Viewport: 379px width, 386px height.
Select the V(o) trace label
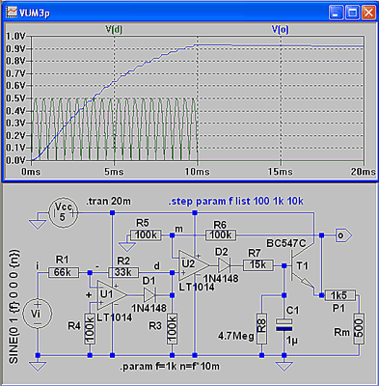pos(281,30)
